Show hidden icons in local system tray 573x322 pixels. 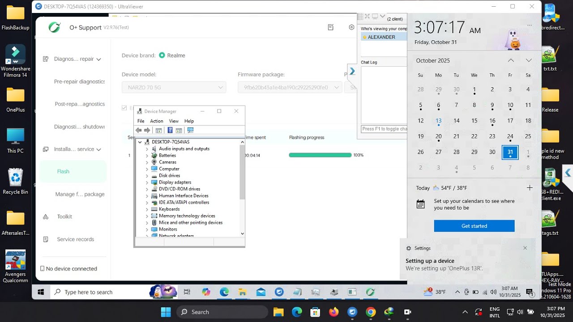[x=465, y=312]
